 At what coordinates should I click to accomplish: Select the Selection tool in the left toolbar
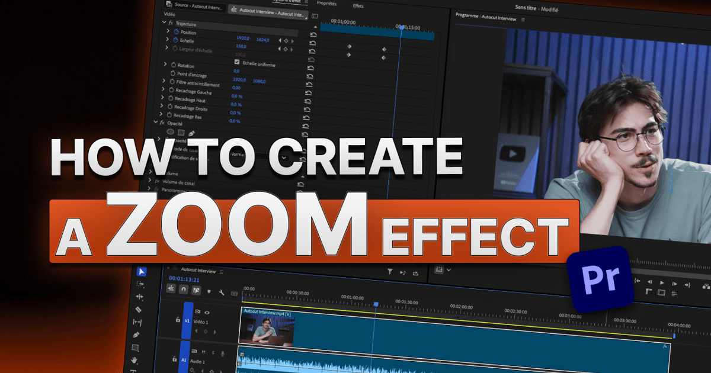(x=141, y=272)
